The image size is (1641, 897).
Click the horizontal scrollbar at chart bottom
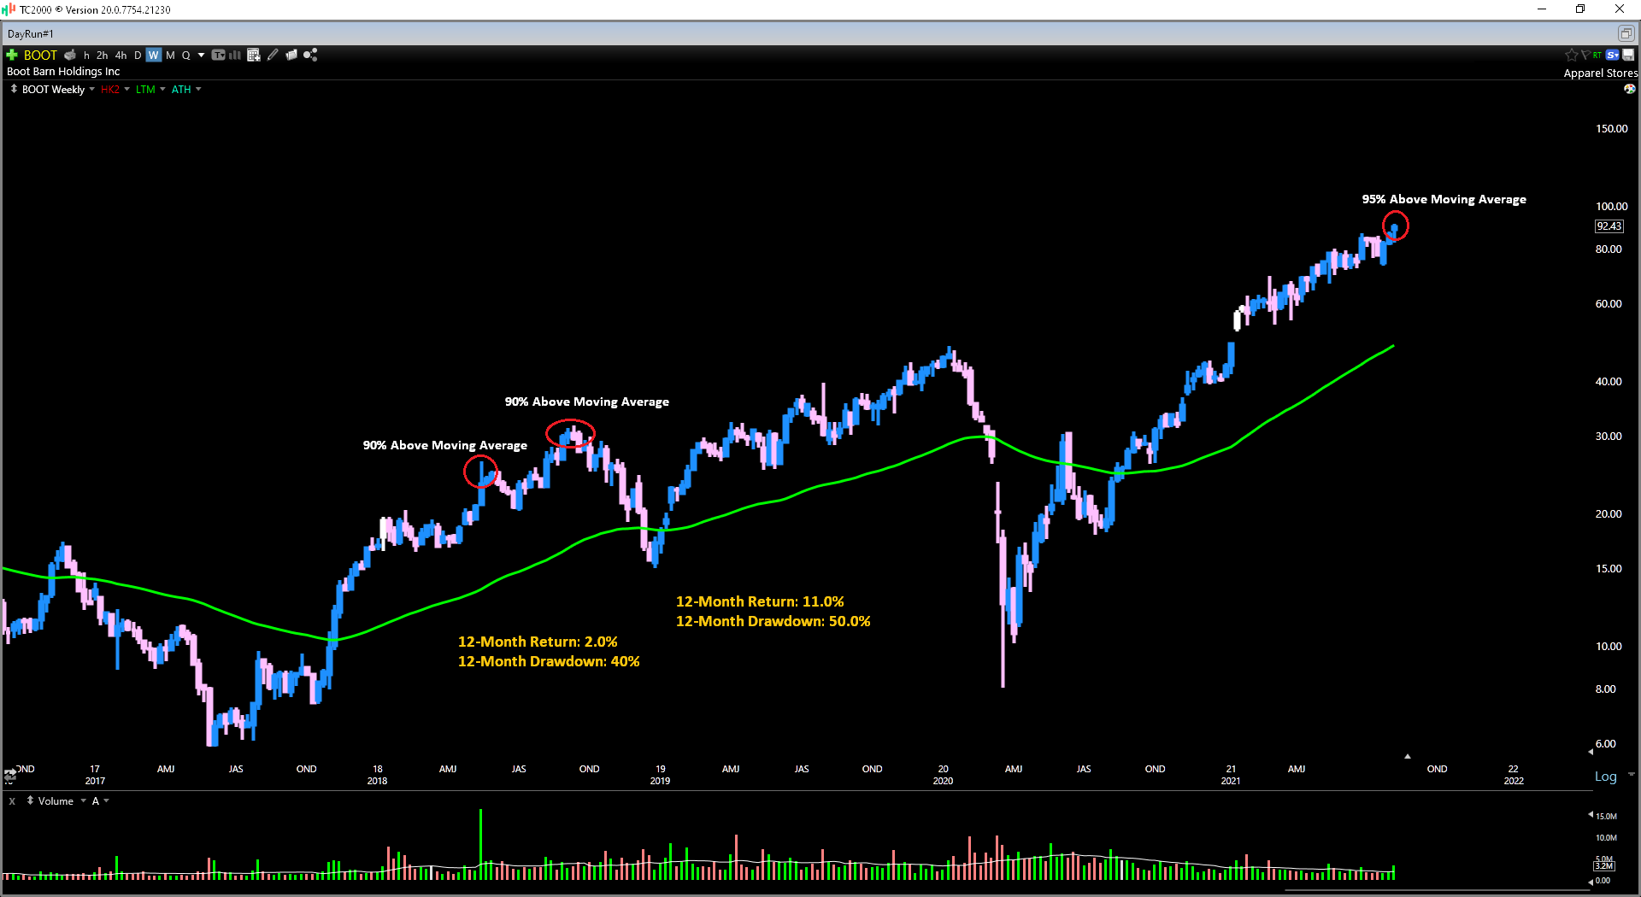(x=1438, y=890)
